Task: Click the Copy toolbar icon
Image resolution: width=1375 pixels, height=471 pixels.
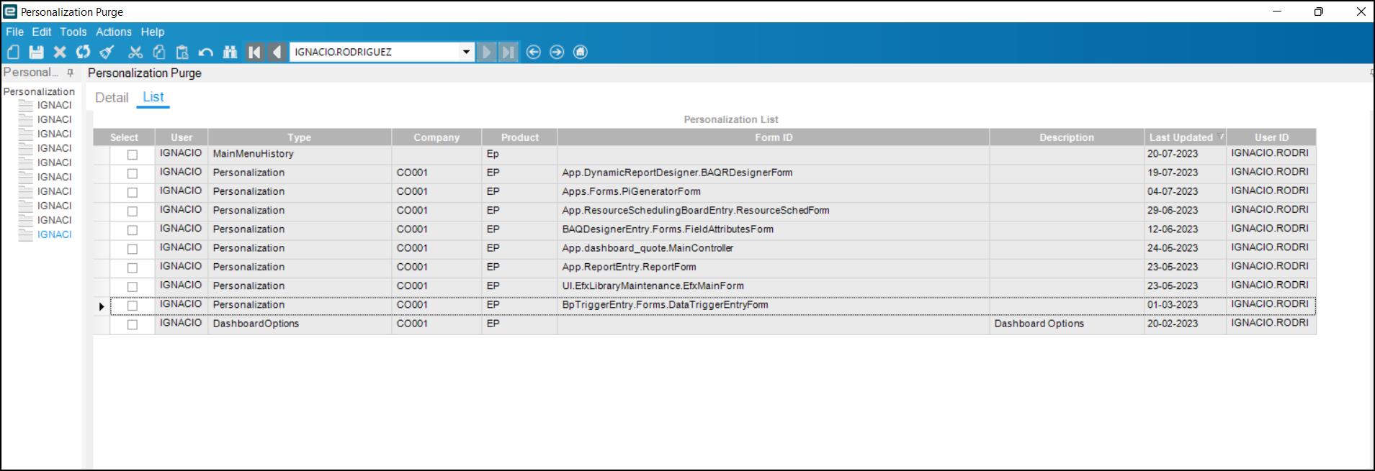Action: click(159, 52)
